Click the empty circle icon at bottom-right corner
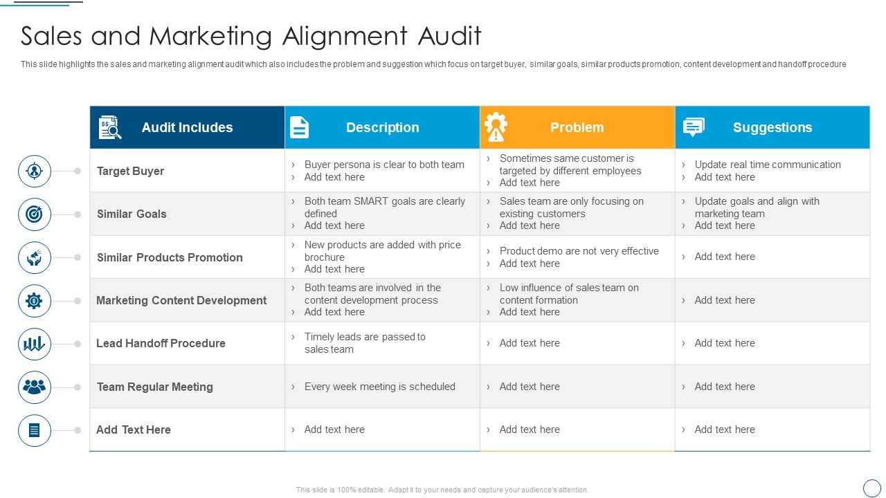This screenshot has height=498, width=886. [x=872, y=488]
